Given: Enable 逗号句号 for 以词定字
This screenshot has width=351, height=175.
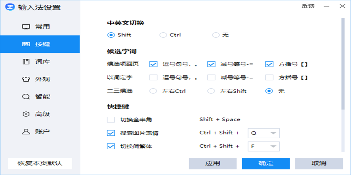Looking at the screenshot, I should tap(153, 78).
